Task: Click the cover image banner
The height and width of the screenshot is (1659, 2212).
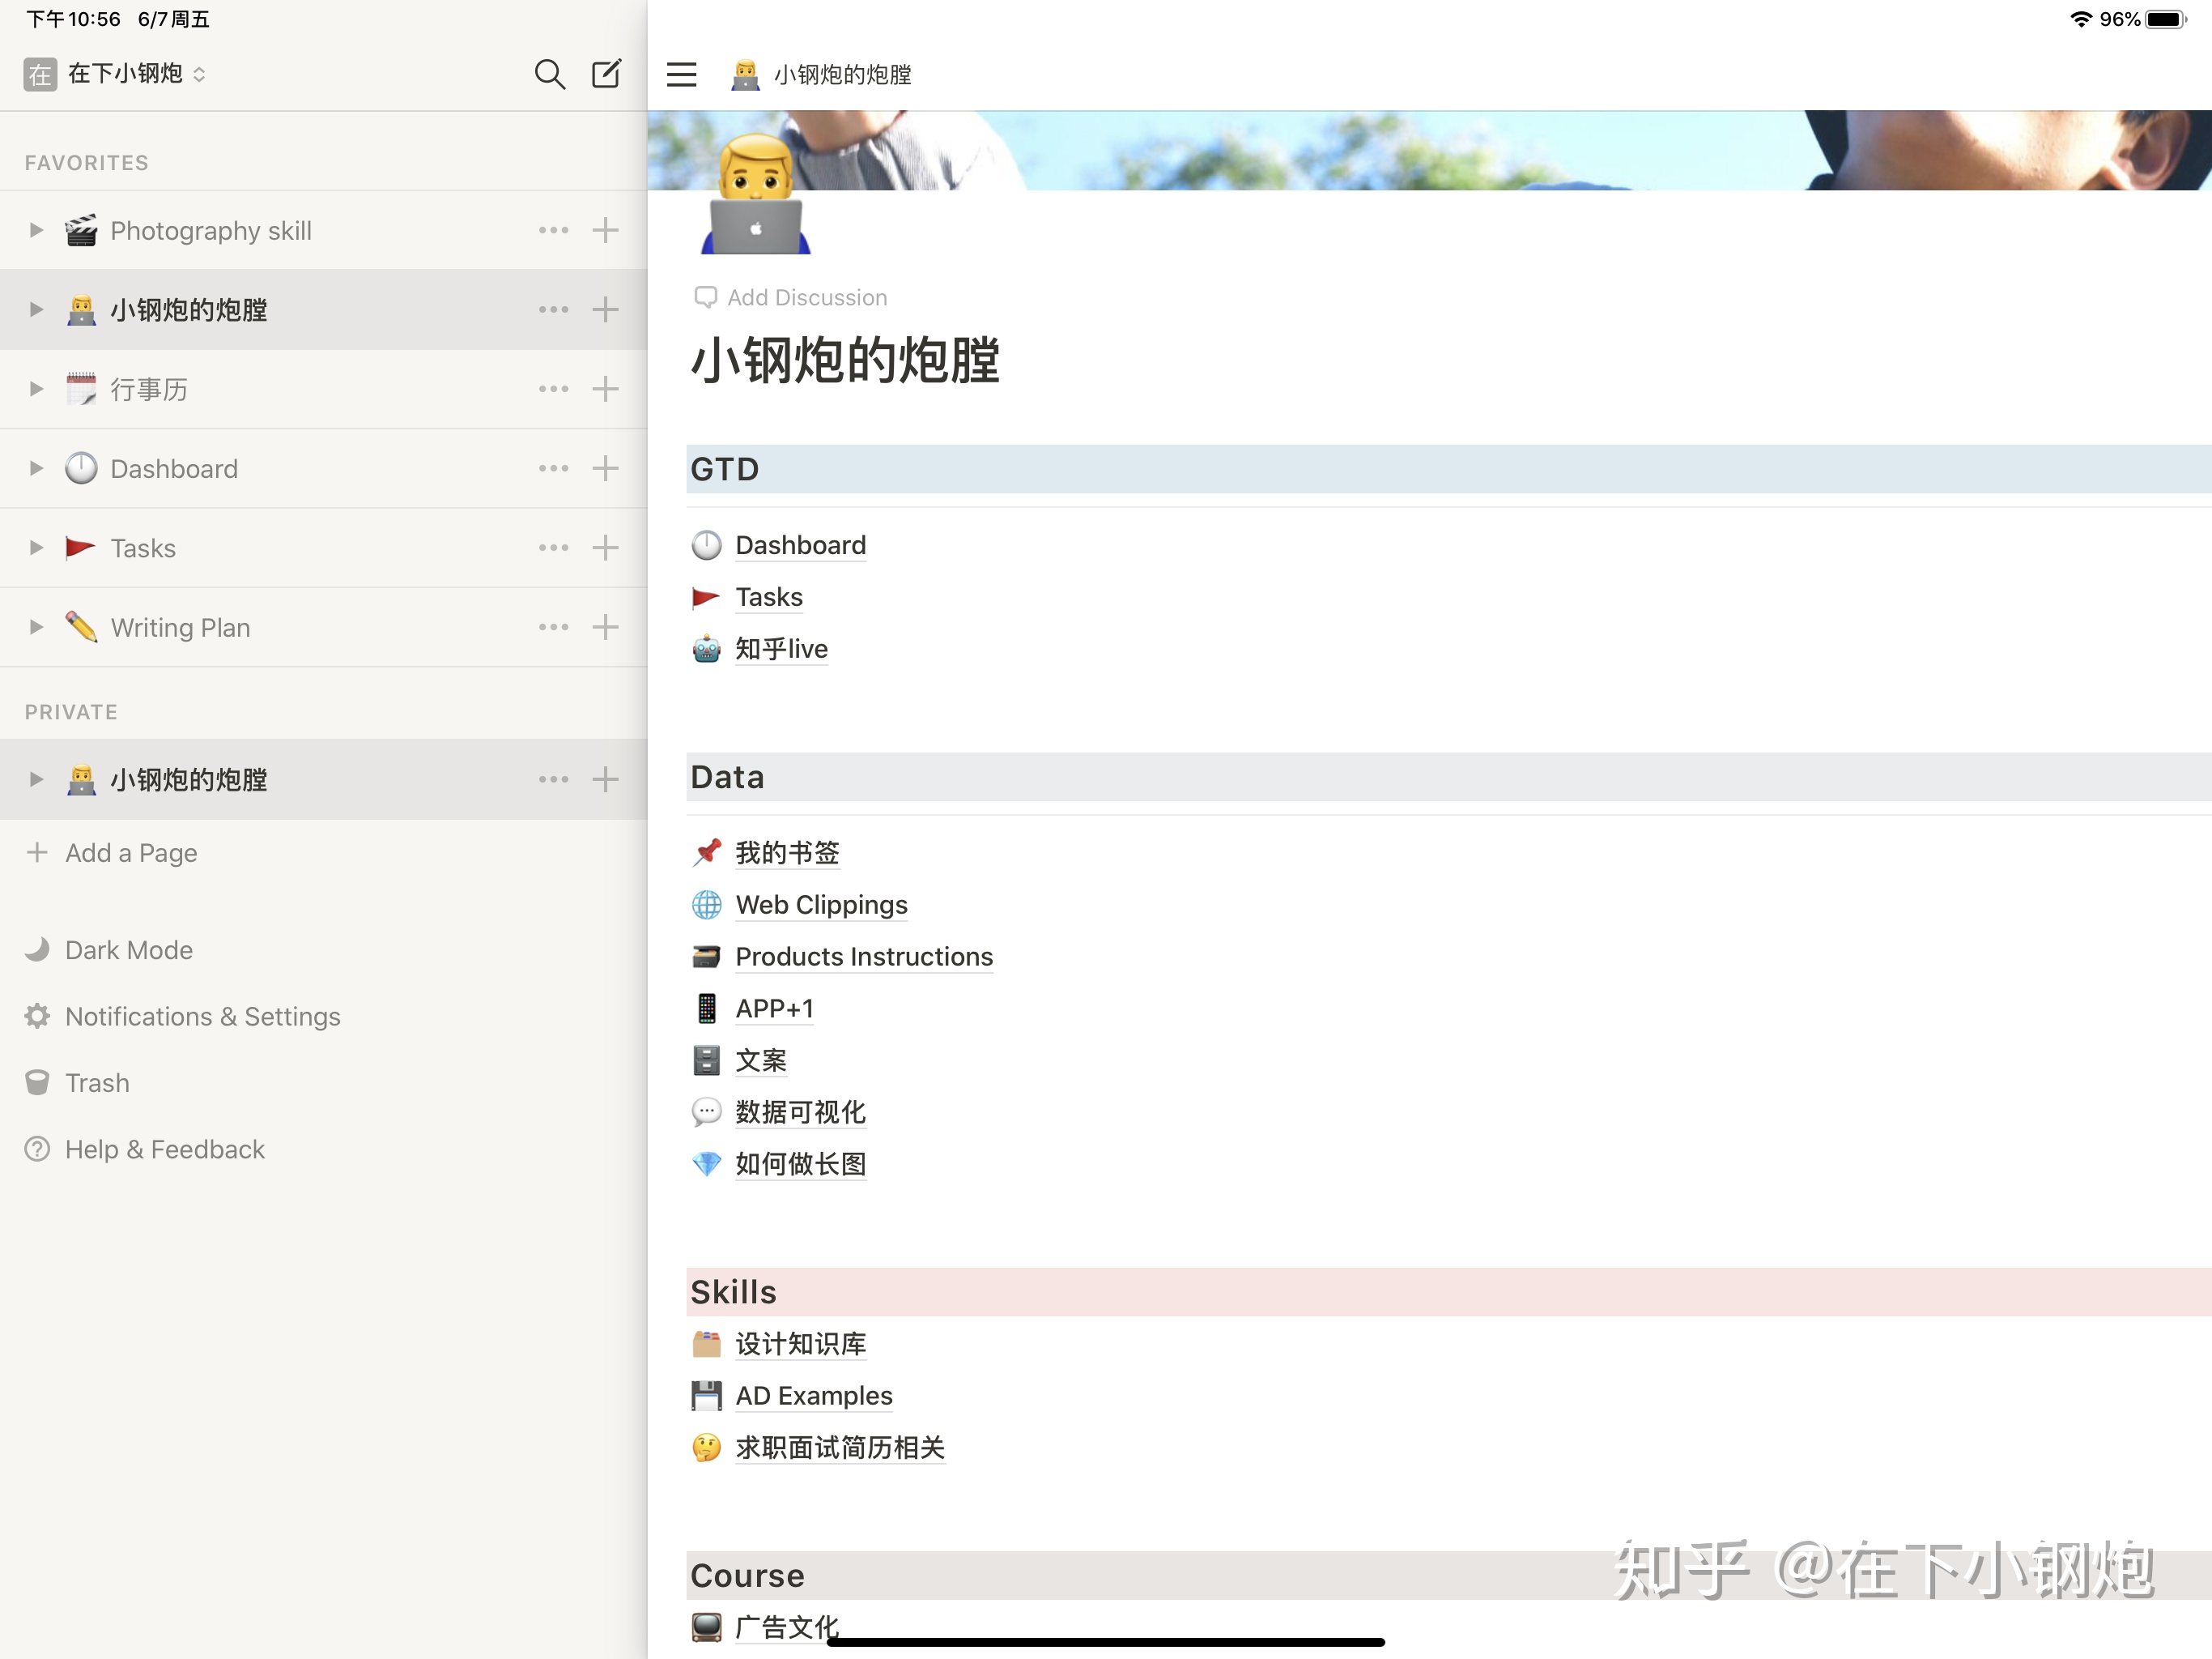Action: point(1400,150)
